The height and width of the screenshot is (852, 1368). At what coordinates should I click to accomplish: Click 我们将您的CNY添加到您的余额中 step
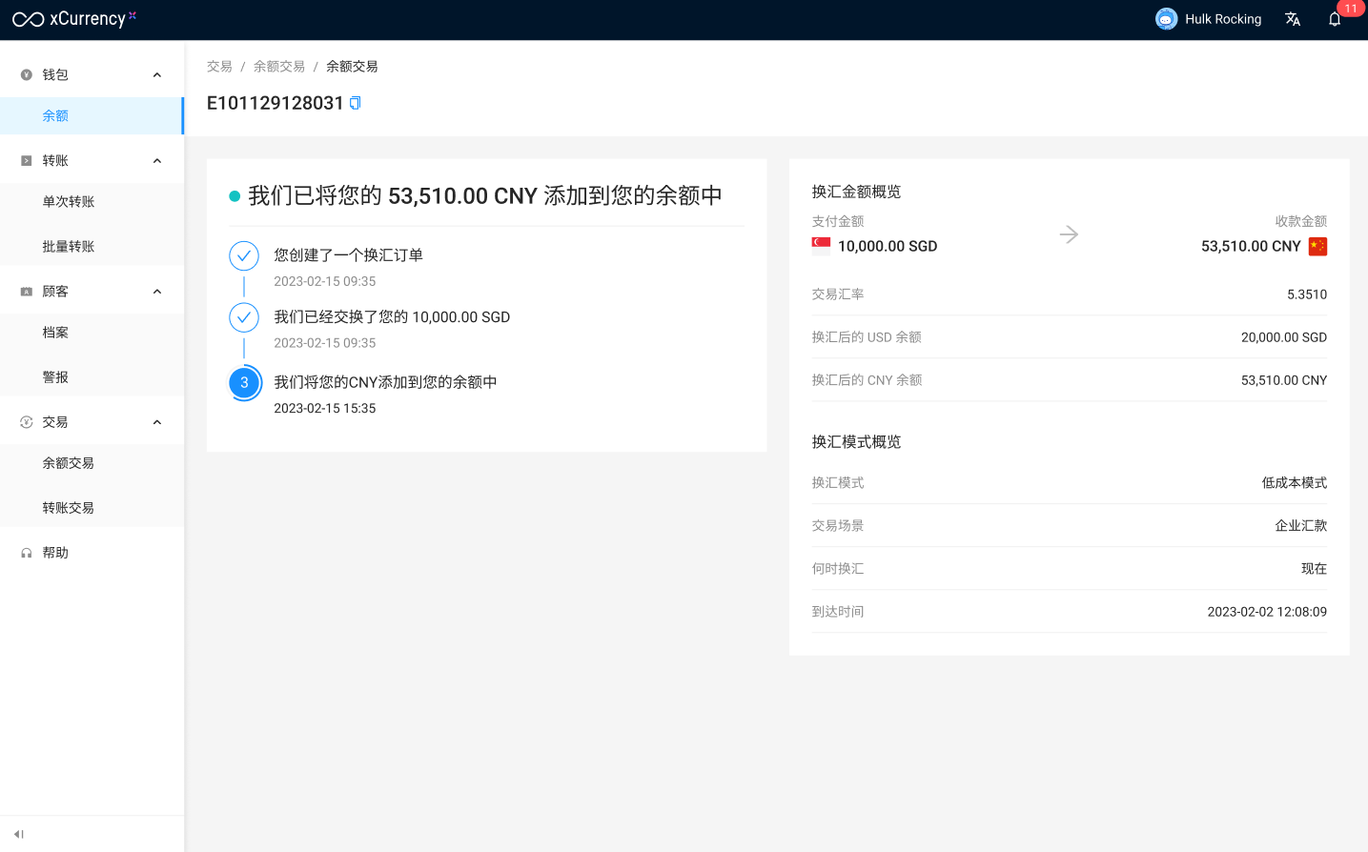(x=385, y=382)
